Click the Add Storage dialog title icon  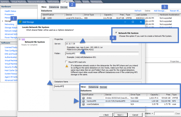point(20,22)
